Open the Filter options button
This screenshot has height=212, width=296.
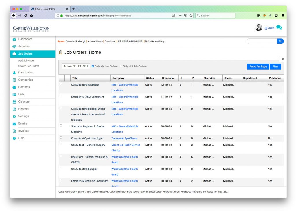[275, 67]
